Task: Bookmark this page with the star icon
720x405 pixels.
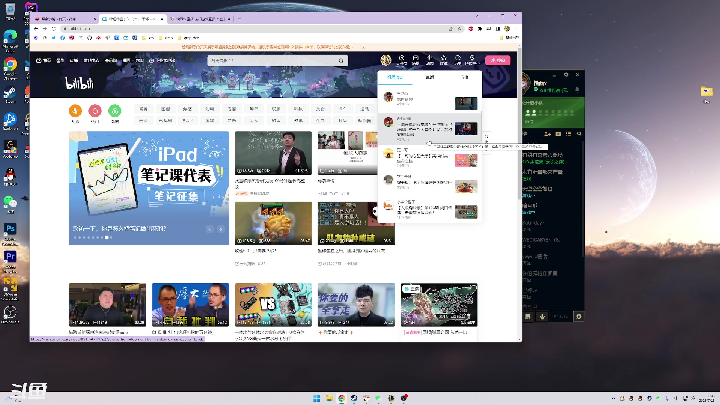Action: [459, 28]
